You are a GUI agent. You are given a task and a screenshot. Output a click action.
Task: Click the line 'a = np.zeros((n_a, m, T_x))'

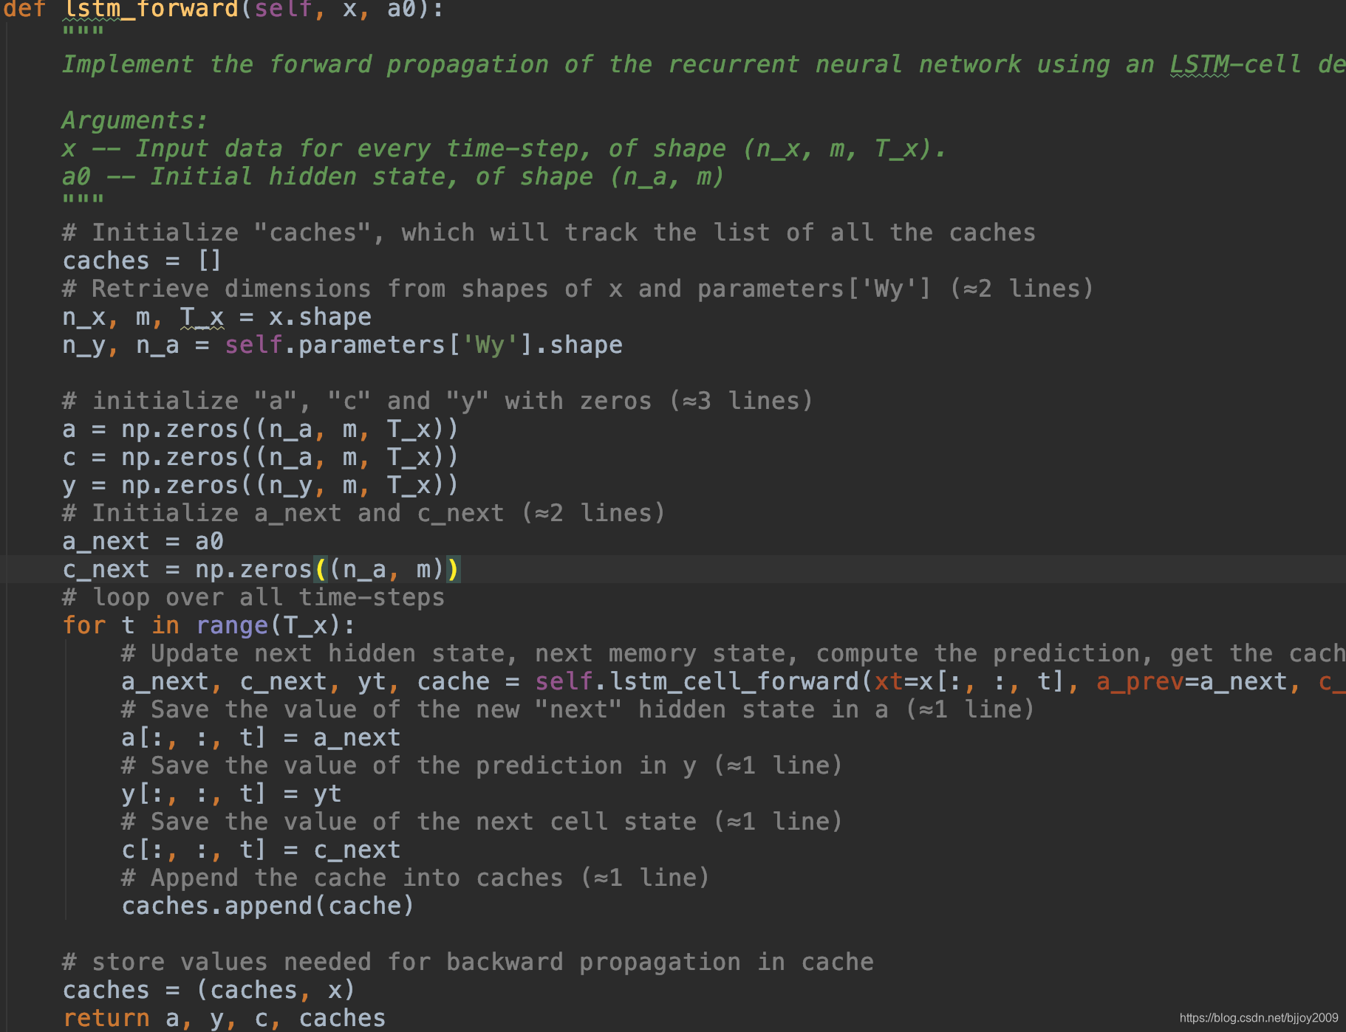tap(261, 429)
